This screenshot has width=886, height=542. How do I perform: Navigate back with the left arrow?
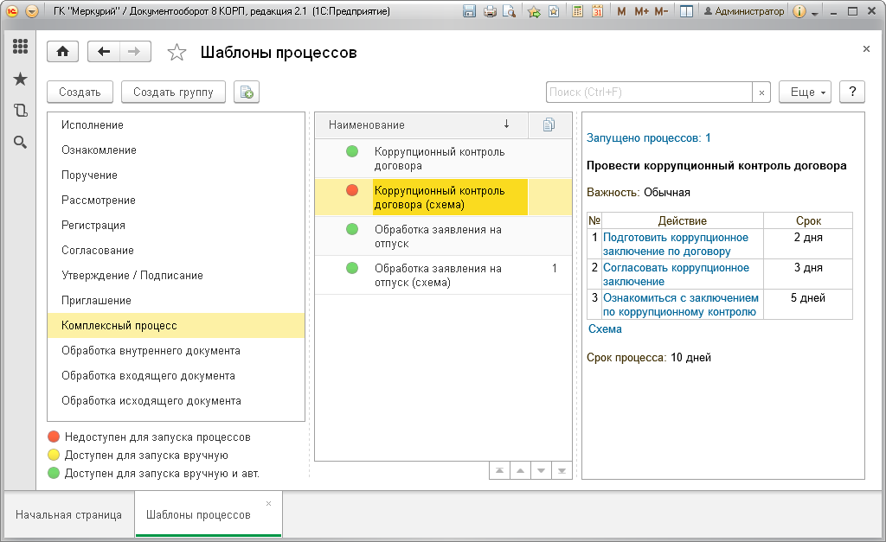[x=104, y=52]
